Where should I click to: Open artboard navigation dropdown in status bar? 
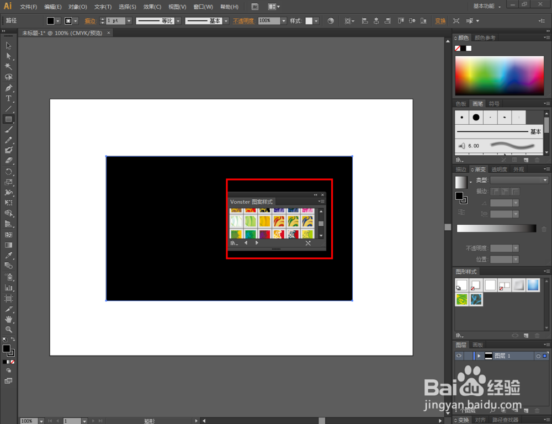click(x=84, y=421)
